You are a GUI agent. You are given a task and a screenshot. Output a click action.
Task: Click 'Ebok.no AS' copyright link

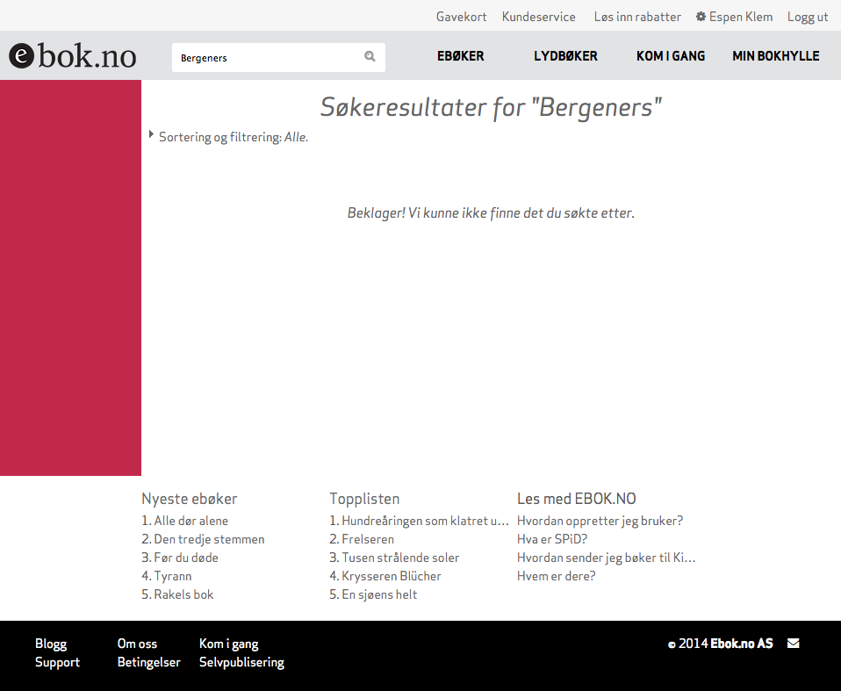click(x=742, y=643)
